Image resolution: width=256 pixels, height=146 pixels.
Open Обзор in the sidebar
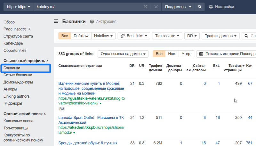[x=9, y=22]
